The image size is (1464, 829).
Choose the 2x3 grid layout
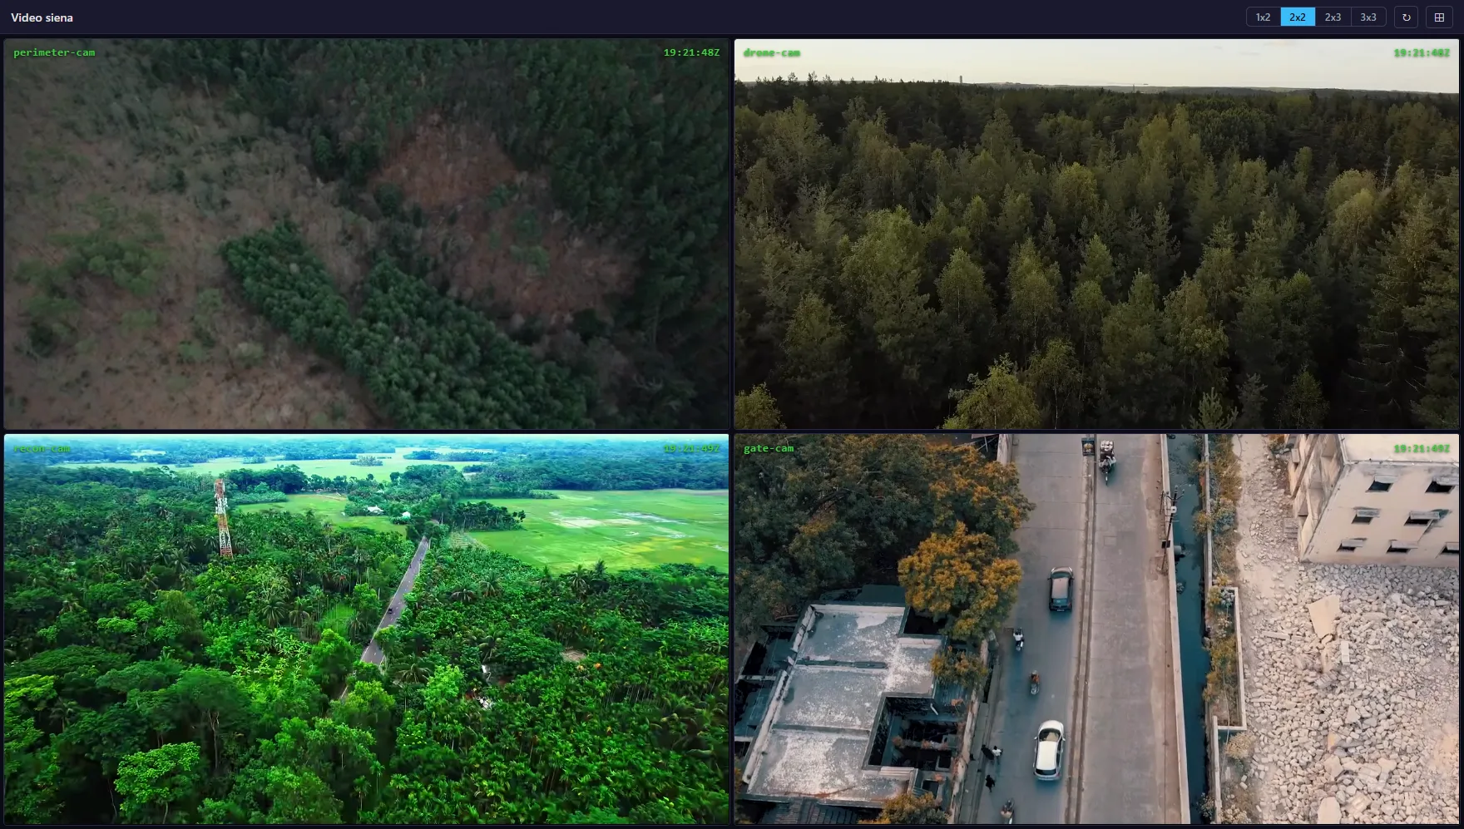1333,17
